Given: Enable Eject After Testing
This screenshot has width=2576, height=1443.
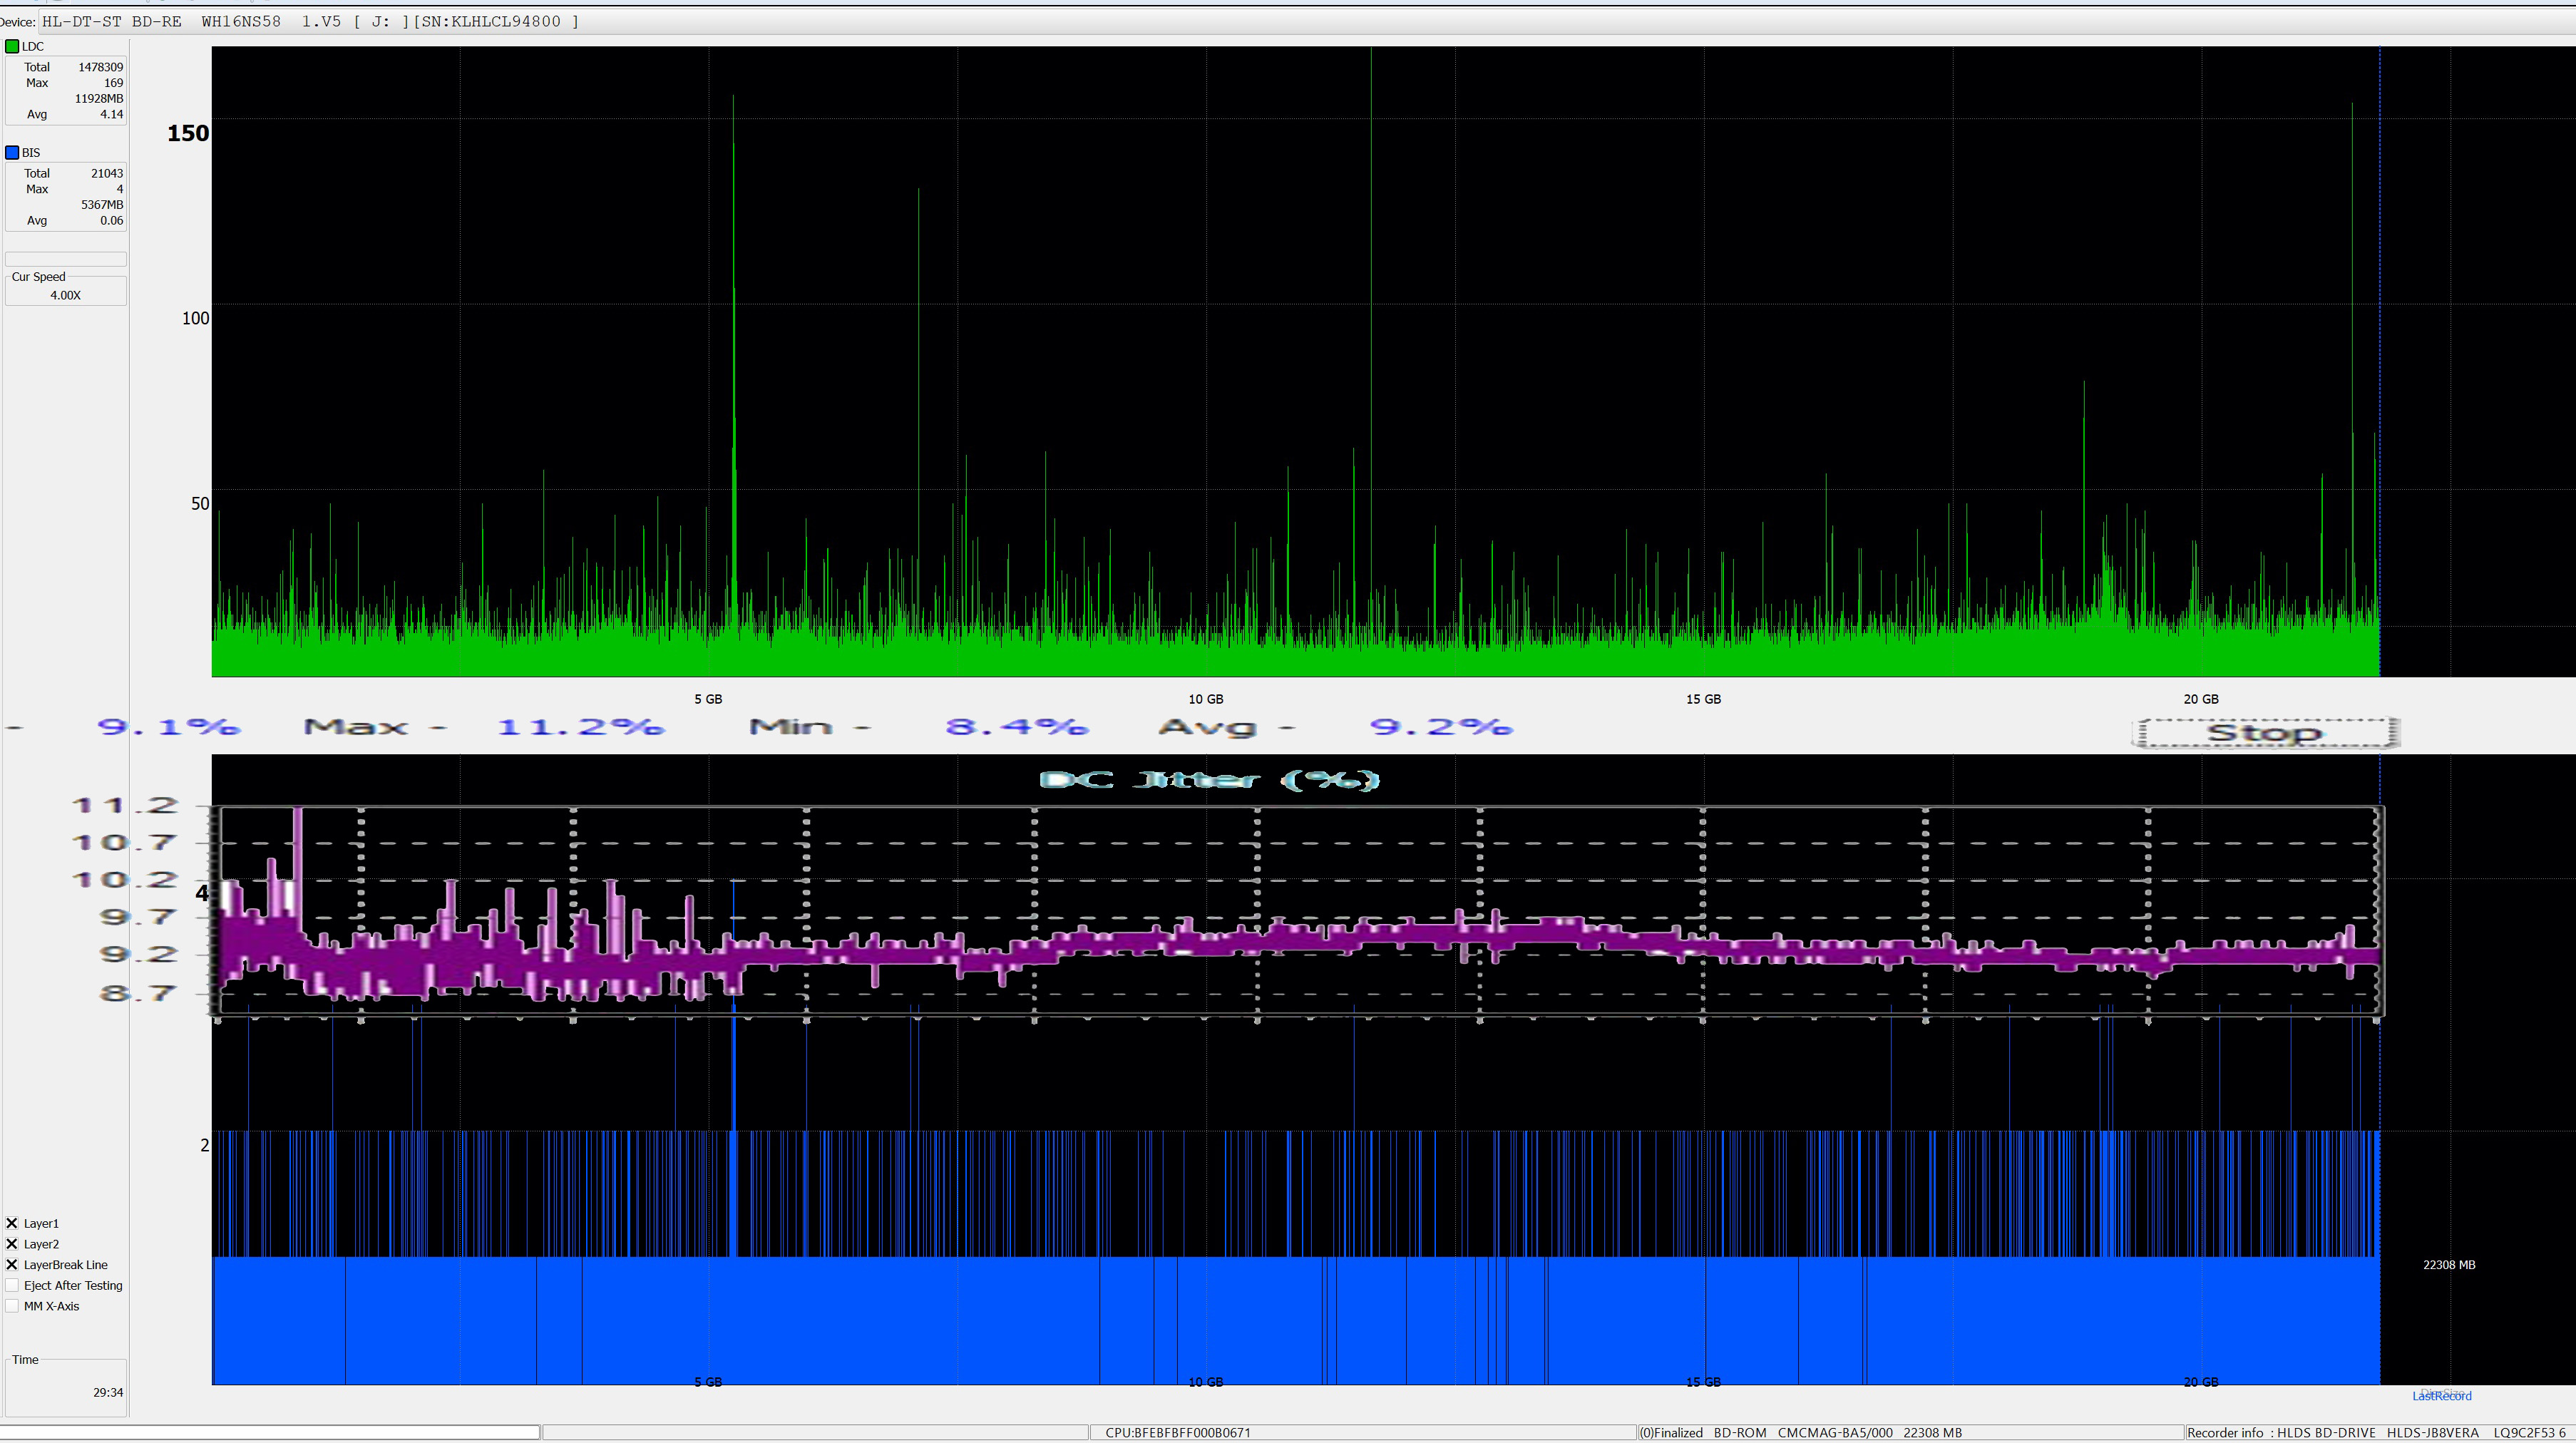Looking at the screenshot, I should (x=12, y=1286).
